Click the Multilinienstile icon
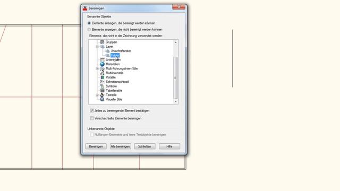 click(x=102, y=73)
